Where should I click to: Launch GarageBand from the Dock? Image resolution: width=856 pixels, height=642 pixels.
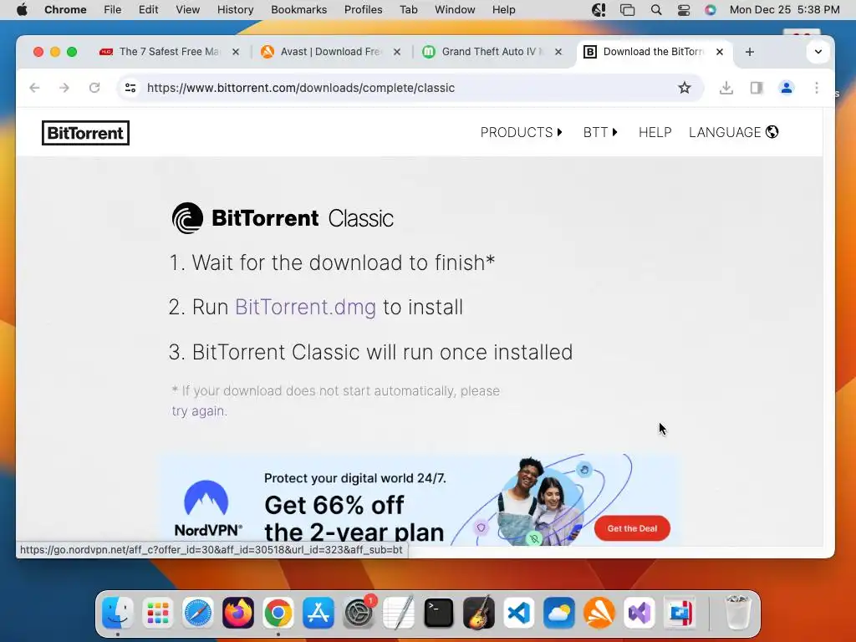[x=479, y=613]
